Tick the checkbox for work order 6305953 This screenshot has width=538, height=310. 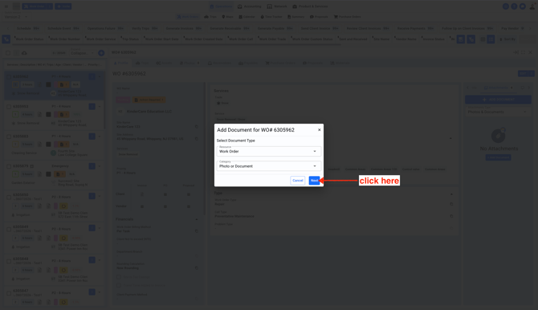point(9,107)
